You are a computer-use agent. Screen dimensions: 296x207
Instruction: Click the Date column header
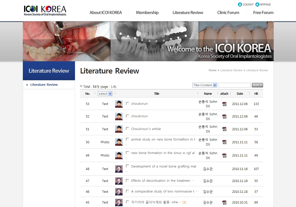click(240, 94)
